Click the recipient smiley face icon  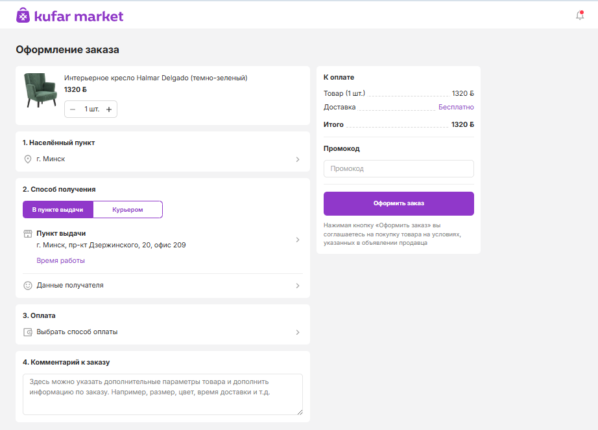tap(28, 286)
